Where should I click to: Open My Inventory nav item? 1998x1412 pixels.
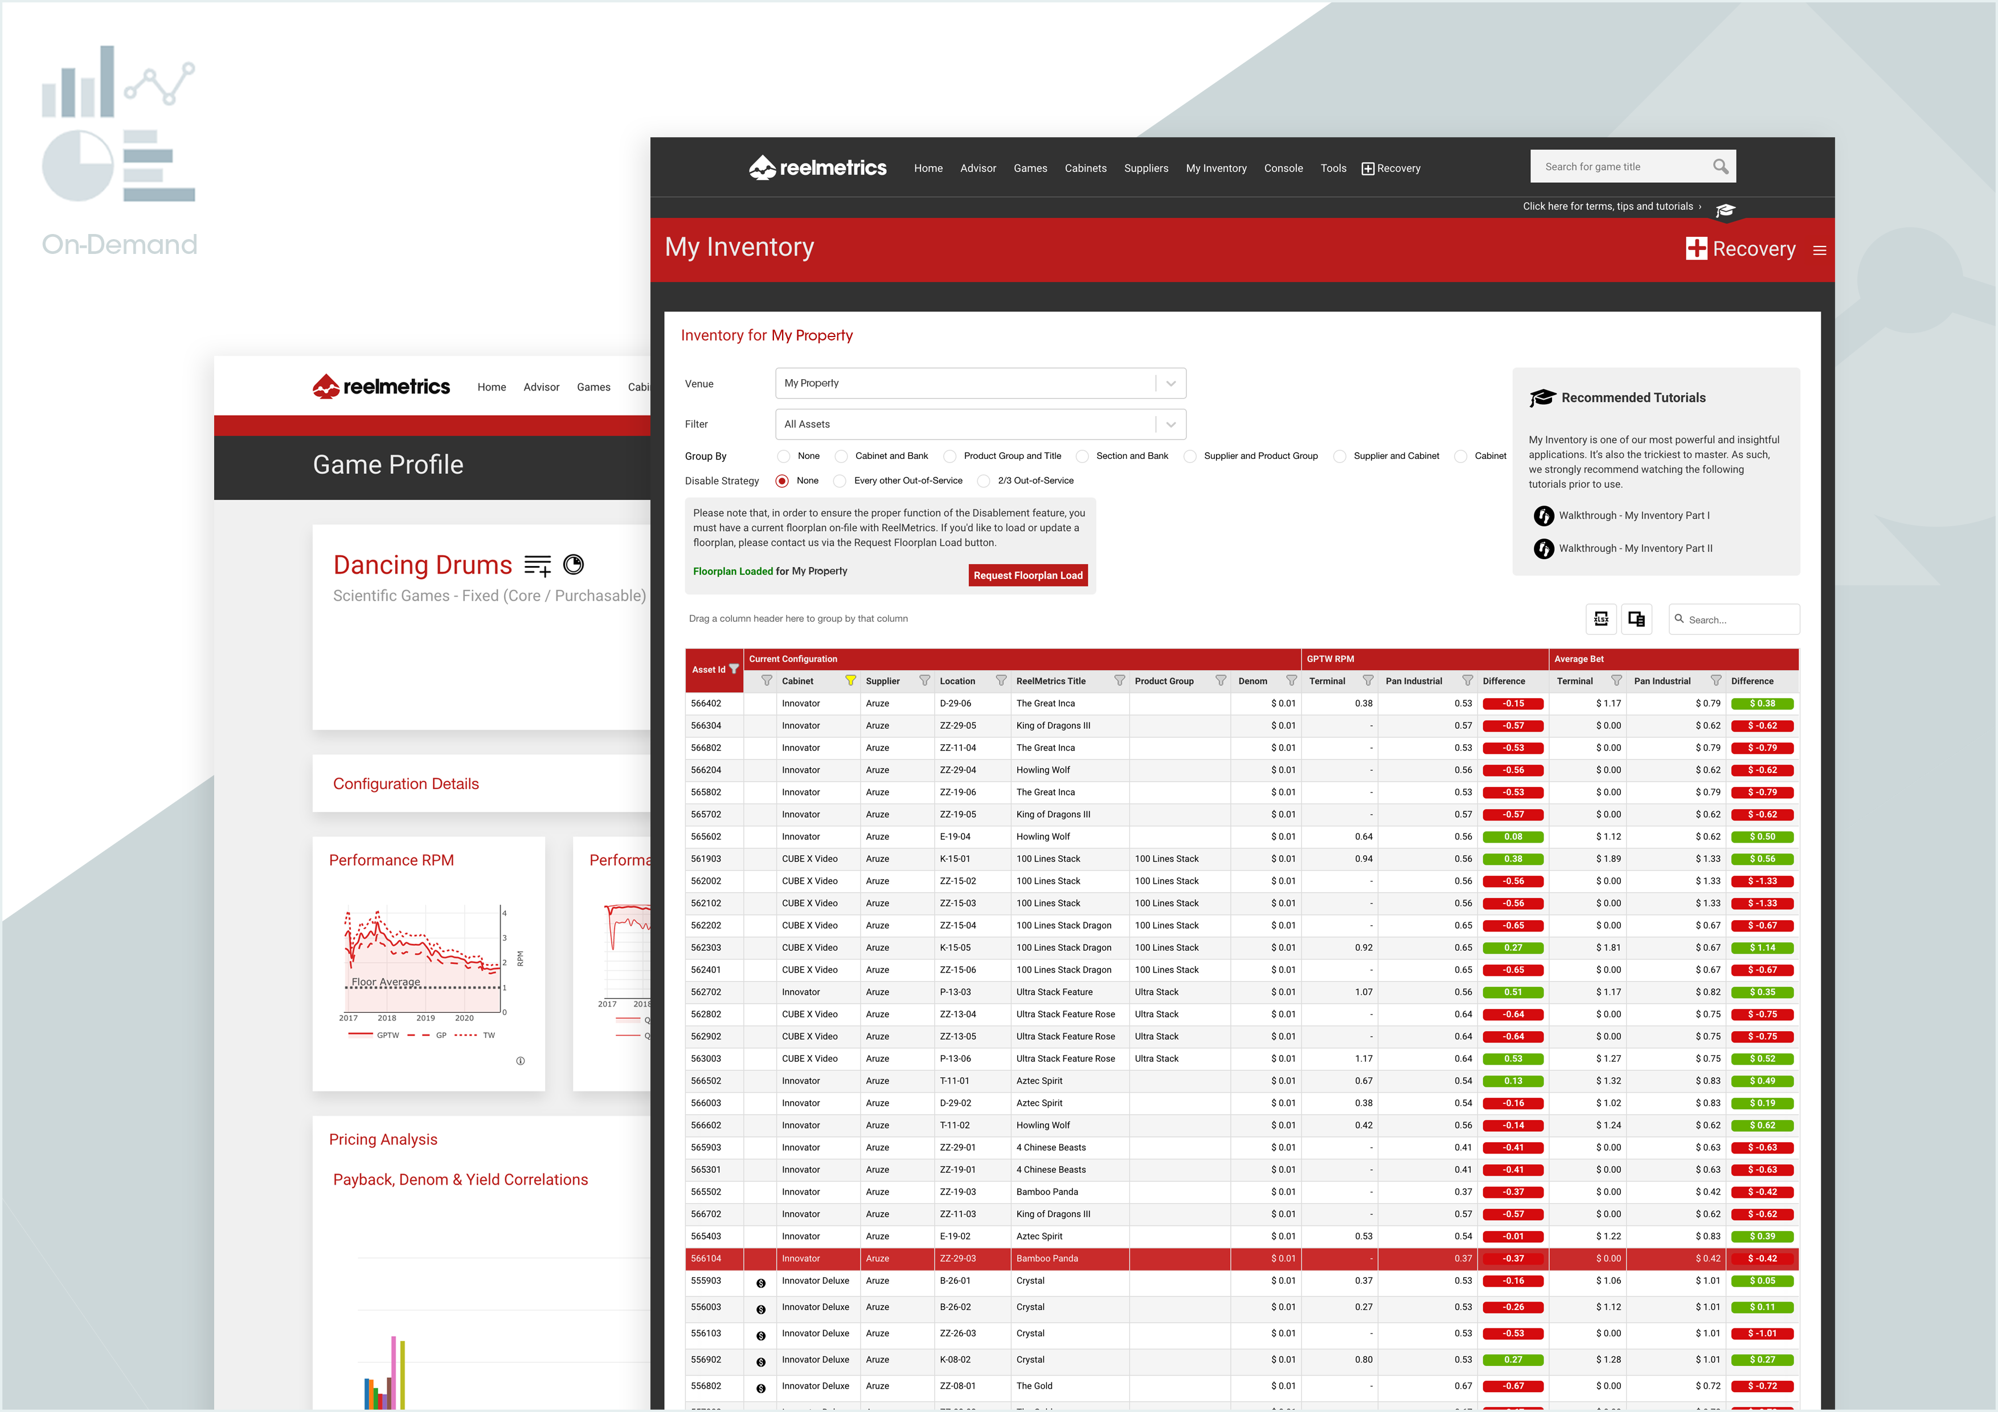pyautogui.click(x=1215, y=168)
